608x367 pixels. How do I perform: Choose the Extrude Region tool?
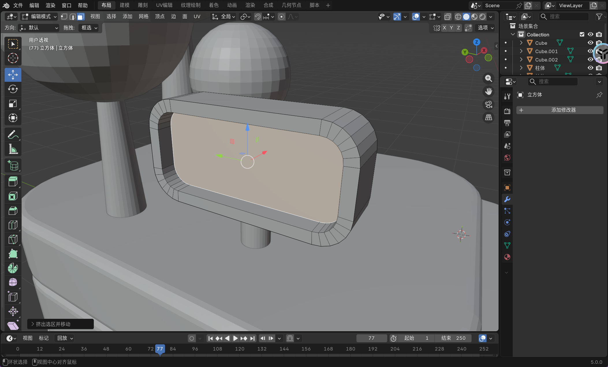click(x=13, y=182)
